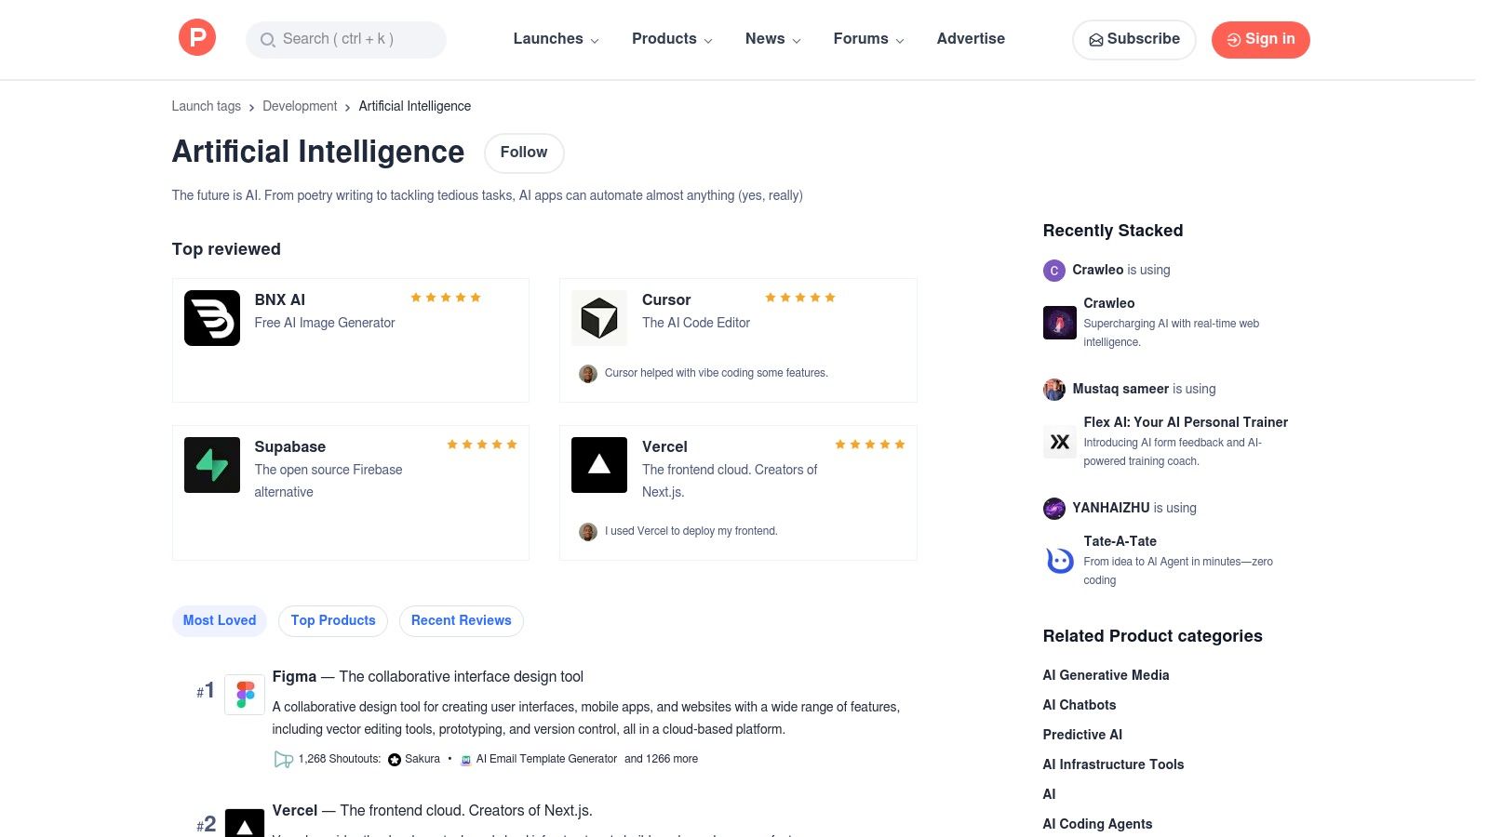Expand the Launches dropdown menu

click(x=555, y=39)
